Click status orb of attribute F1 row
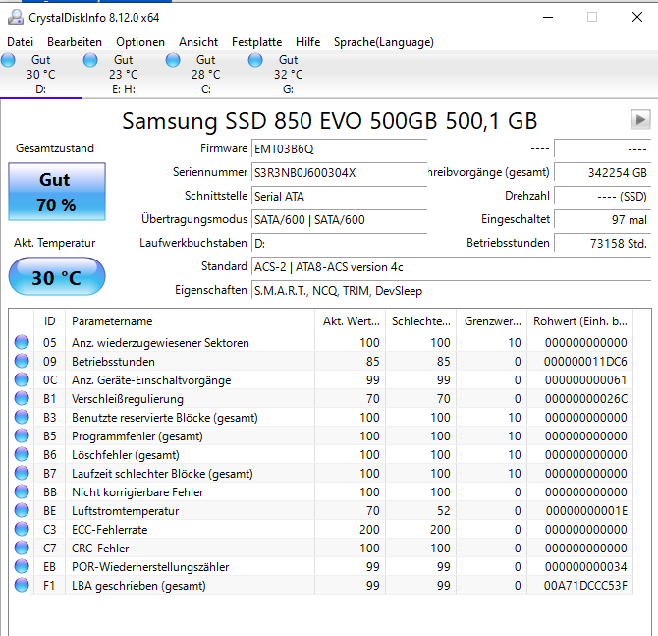658x636 pixels. (22, 585)
